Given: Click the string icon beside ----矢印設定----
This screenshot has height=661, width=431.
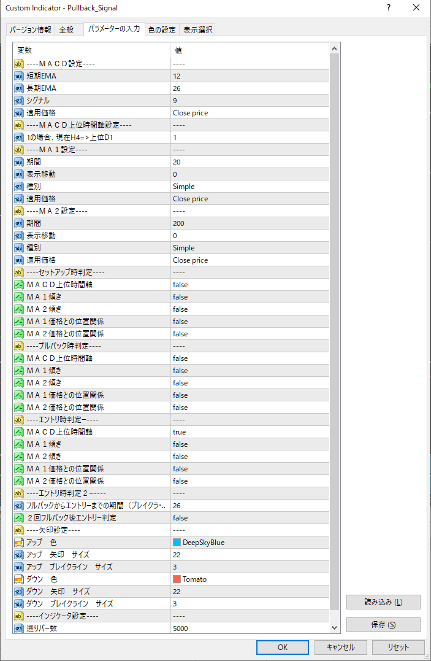Looking at the screenshot, I should pyautogui.click(x=19, y=530).
